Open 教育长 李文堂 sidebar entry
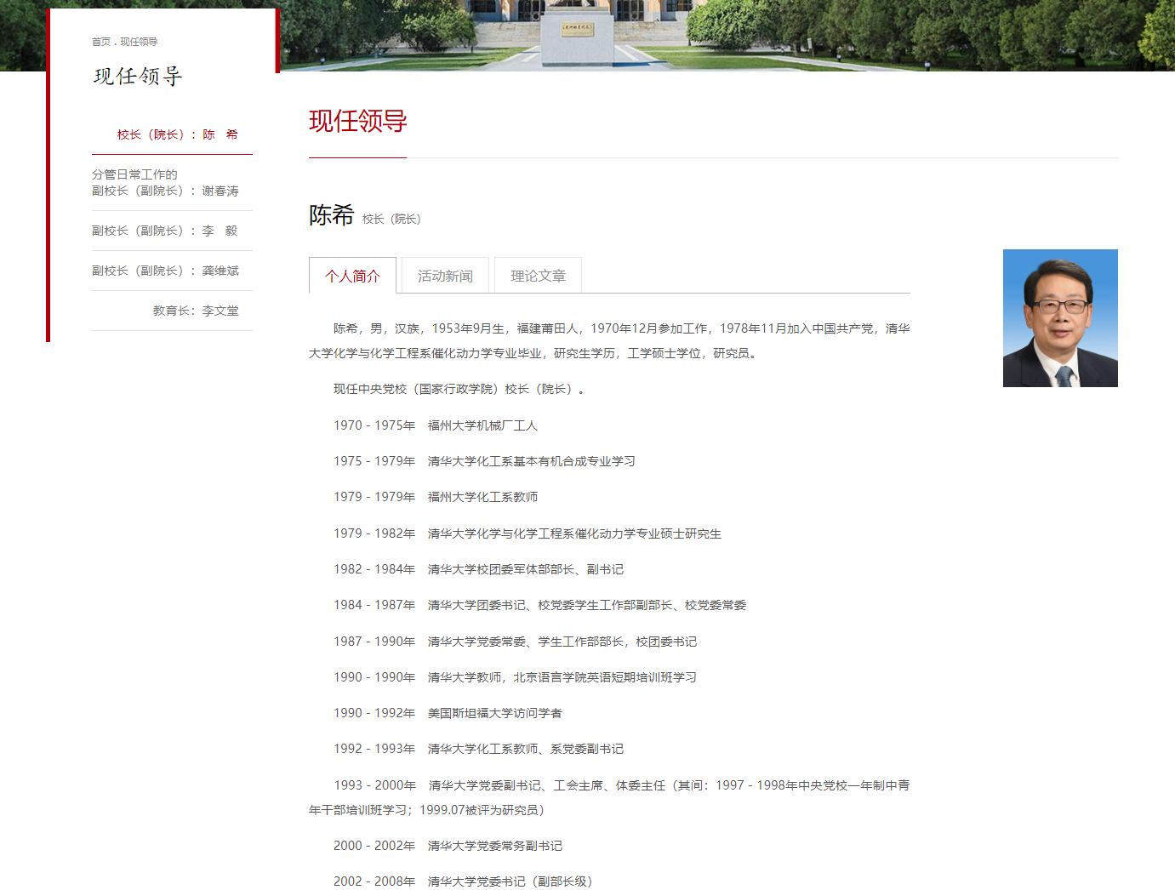Viewport: 1175px width, 890px height. (x=196, y=311)
